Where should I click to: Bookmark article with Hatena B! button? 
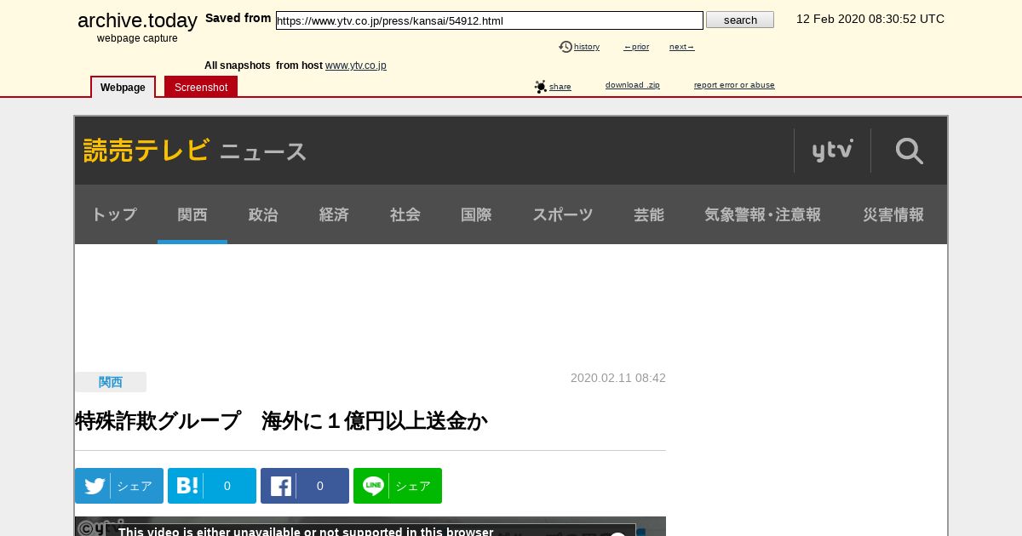[212, 486]
